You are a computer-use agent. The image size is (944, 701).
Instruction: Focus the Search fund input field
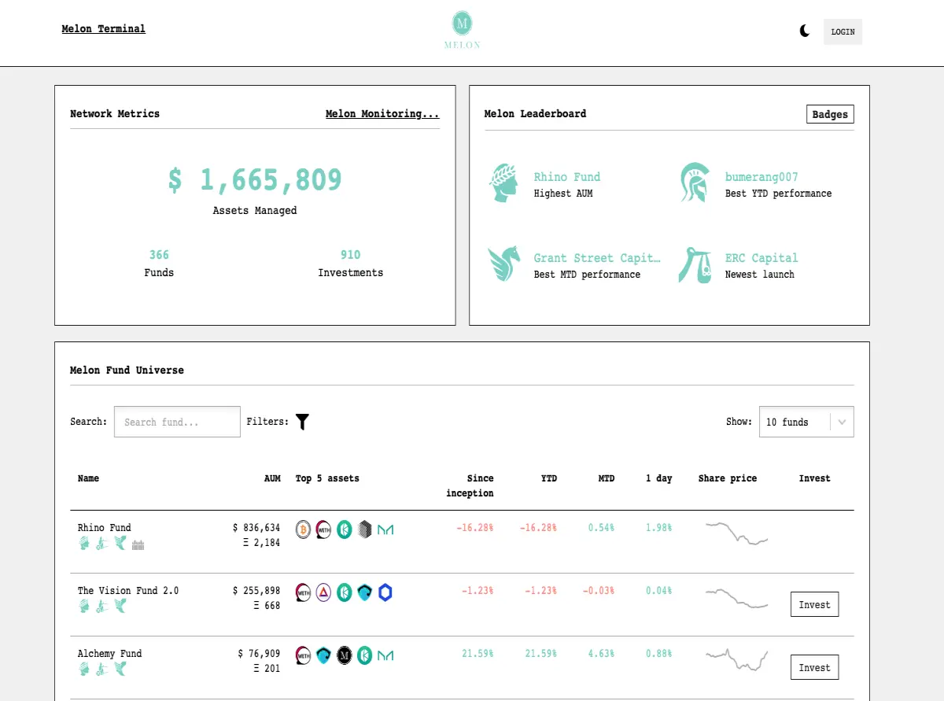point(177,422)
